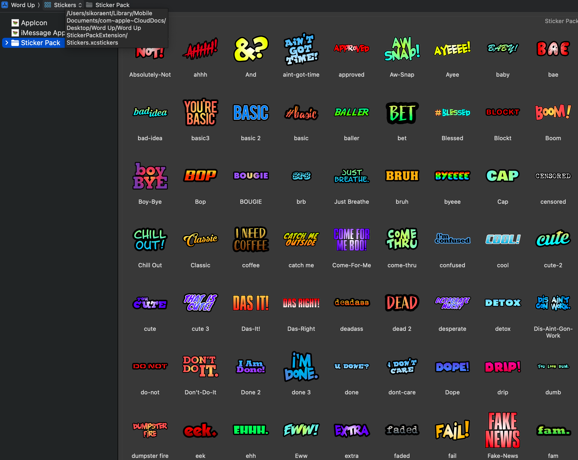The image size is (578, 460).
Task: Select the BAE sticker image
Action: [553, 49]
